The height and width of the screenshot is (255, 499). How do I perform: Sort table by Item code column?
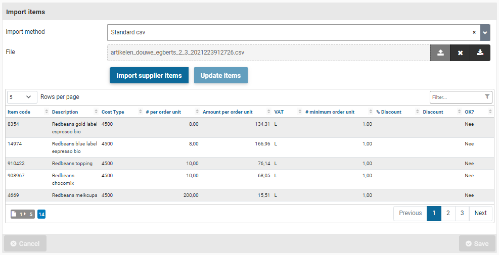pyautogui.click(x=19, y=112)
